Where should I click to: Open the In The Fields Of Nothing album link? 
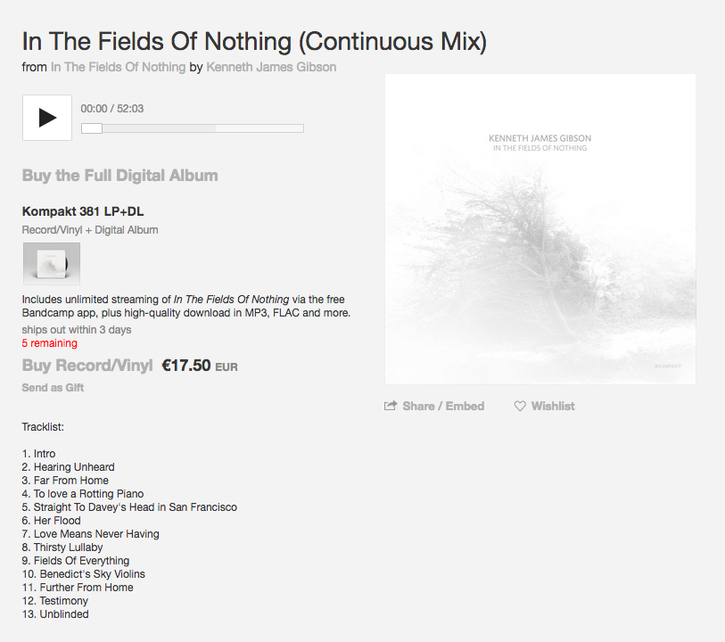(x=118, y=67)
